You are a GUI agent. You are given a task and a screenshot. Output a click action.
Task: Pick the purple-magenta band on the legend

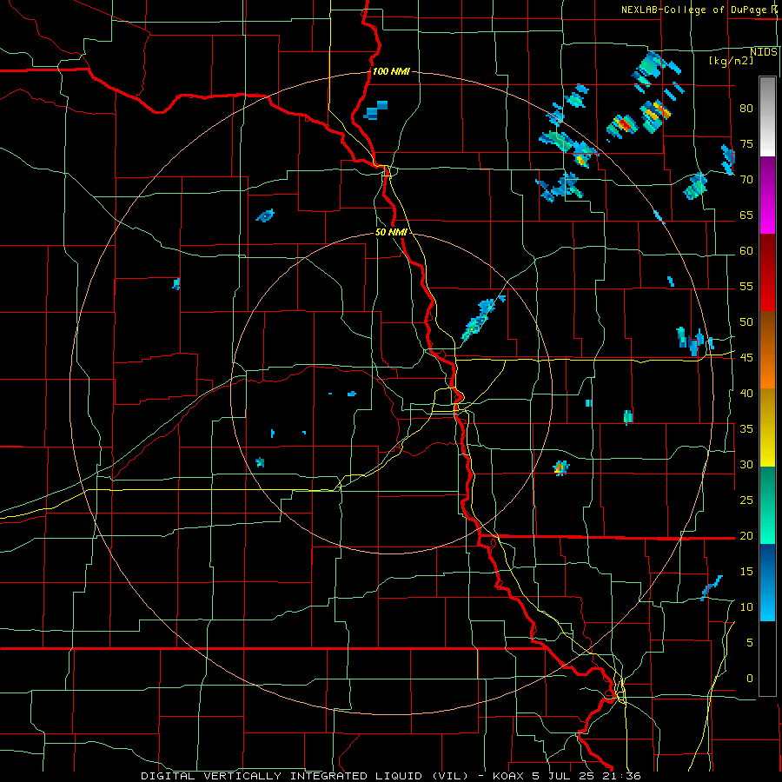click(x=767, y=195)
